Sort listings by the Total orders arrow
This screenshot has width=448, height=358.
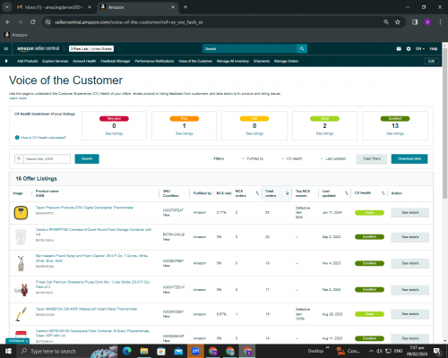[288, 193]
